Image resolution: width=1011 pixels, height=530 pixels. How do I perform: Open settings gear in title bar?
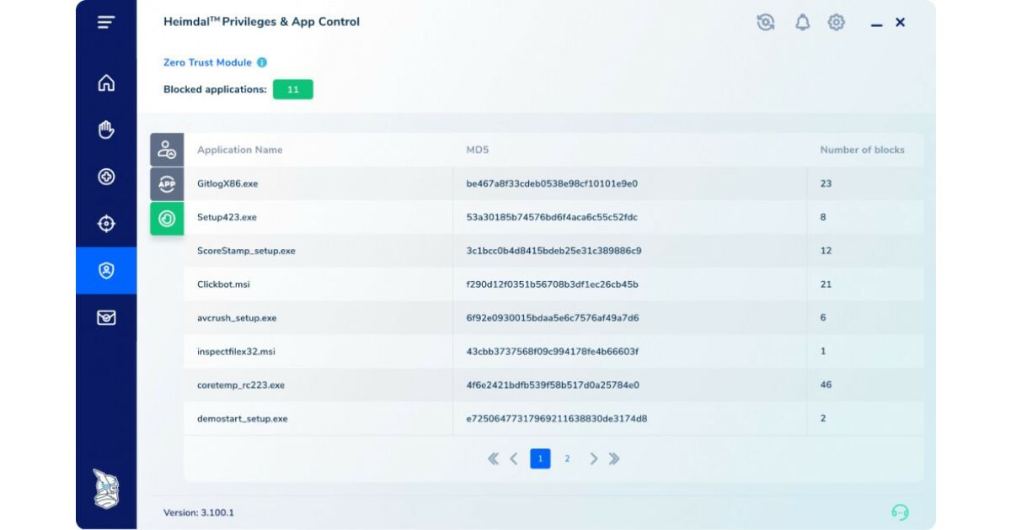tap(836, 23)
